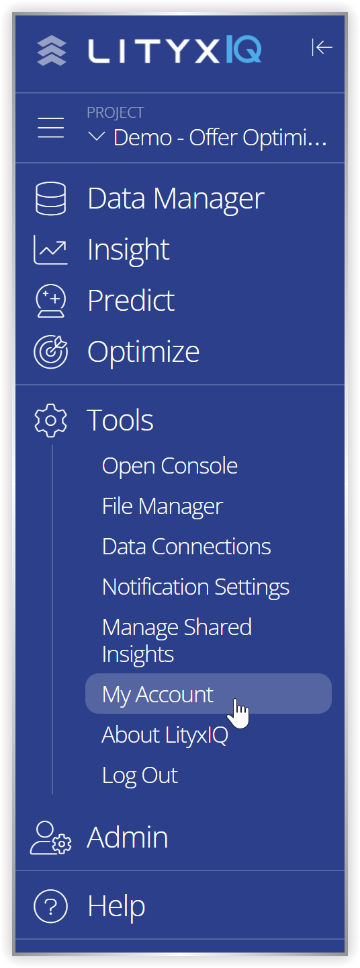Click the Help question mark icon
360x968 pixels.
pyautogui.click(x=51, y=906)
